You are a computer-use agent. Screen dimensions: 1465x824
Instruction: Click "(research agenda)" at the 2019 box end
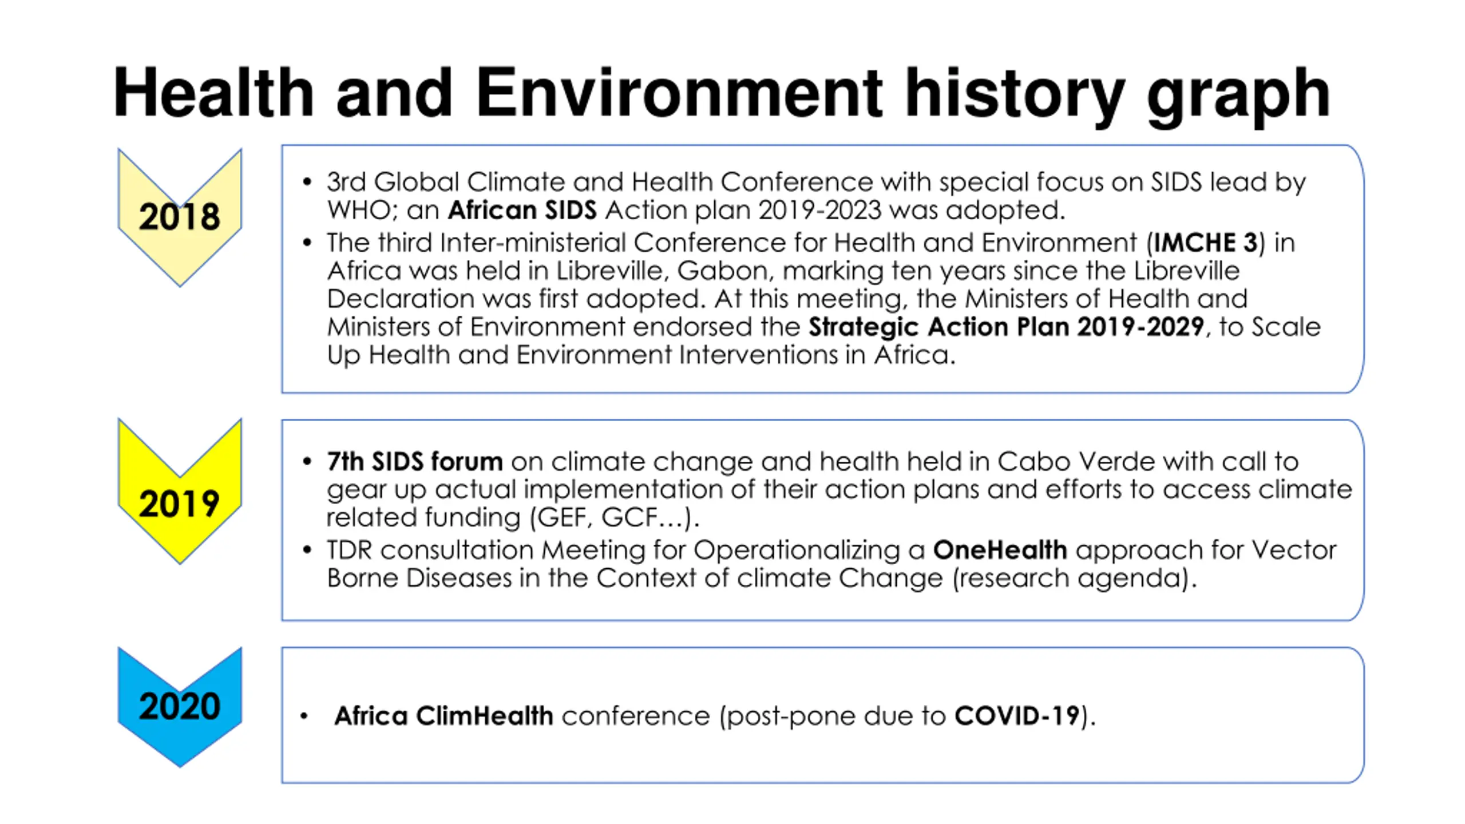(1075, 578)
